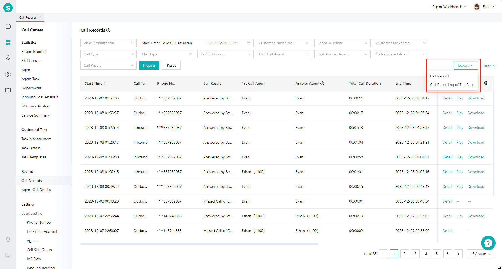Click the Answer Agent info icon

(322, 83)
